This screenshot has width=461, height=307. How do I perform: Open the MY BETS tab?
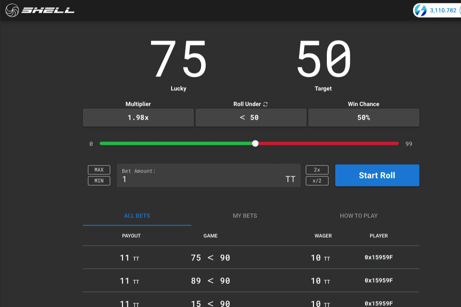pos(245,216)
